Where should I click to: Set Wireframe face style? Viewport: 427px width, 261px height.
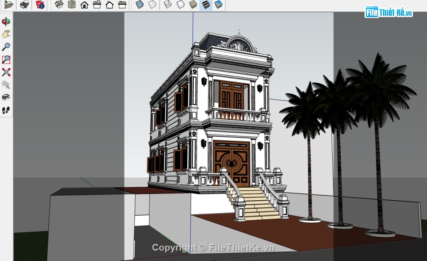pos(168,5)
